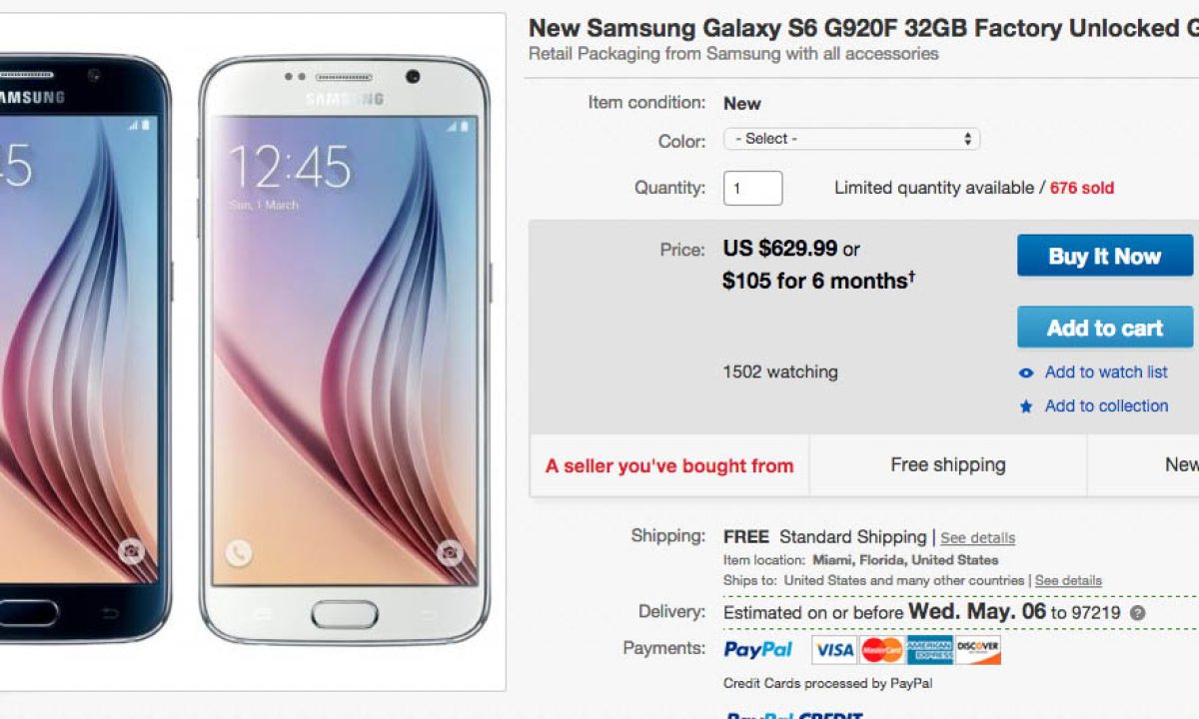This screenshot has width=1199, height=719.
Task: Click the MasterCard payment icon
Action: pyautogui.click(x=881, y=650)
